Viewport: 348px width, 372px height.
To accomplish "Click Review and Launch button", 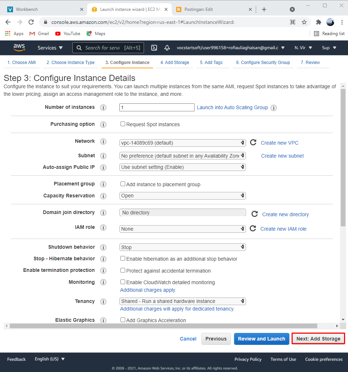I will point(262,339).
